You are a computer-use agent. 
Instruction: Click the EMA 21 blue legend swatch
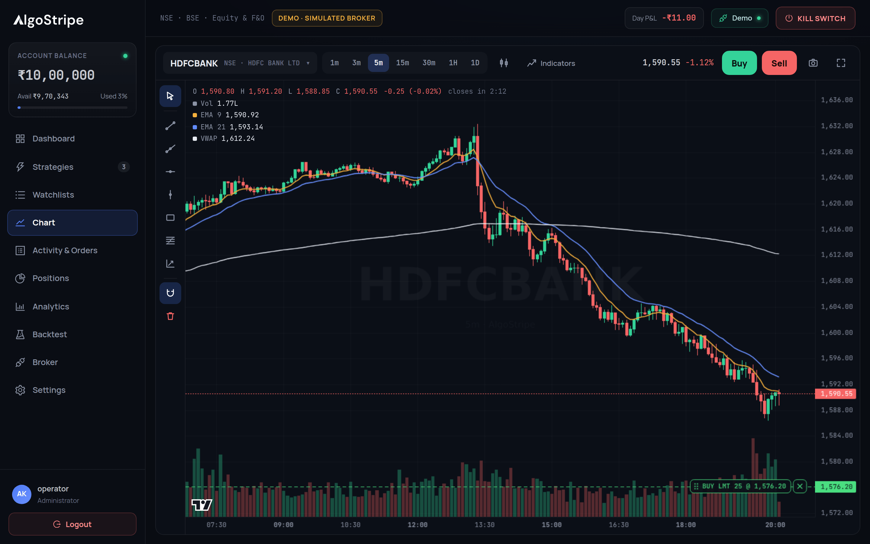[x=195, y=127]
